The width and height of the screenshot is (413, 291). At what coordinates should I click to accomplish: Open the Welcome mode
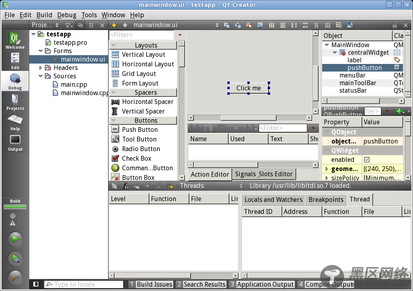(x=15, y=40)
